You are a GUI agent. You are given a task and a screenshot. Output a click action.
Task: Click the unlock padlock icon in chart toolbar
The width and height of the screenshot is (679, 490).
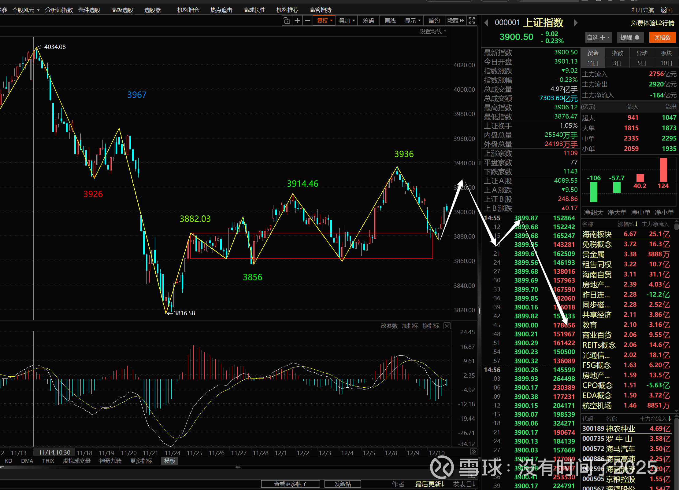click(x=287, y=21)
